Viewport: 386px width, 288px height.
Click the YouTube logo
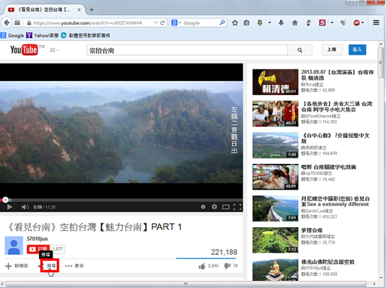[24, 50]
